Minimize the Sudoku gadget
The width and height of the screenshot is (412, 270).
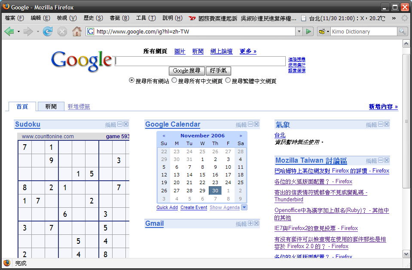tap(120, 124)
